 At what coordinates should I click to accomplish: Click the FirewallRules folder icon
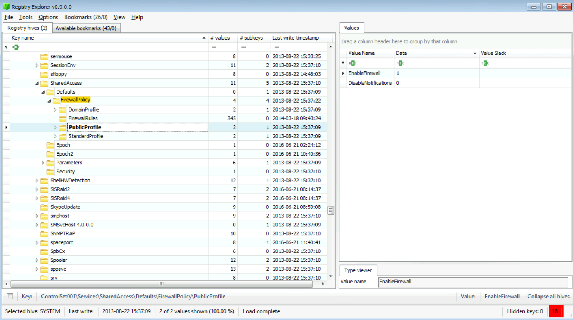[x=62, y=119]
